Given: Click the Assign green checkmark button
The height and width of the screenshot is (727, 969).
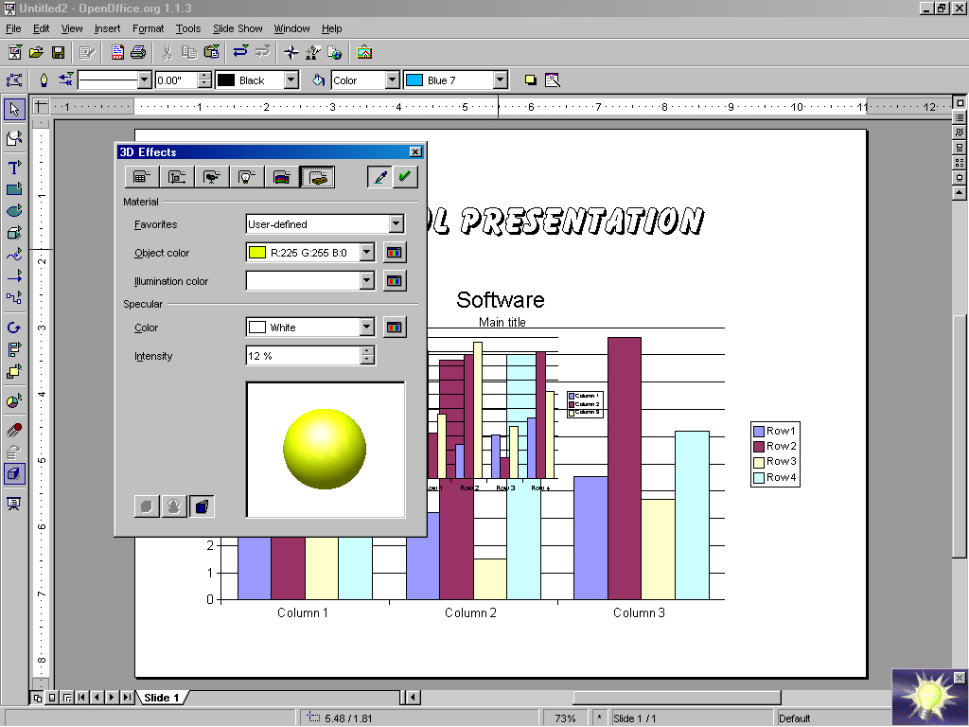Looking at the screenshot, I should pos(405,176).
